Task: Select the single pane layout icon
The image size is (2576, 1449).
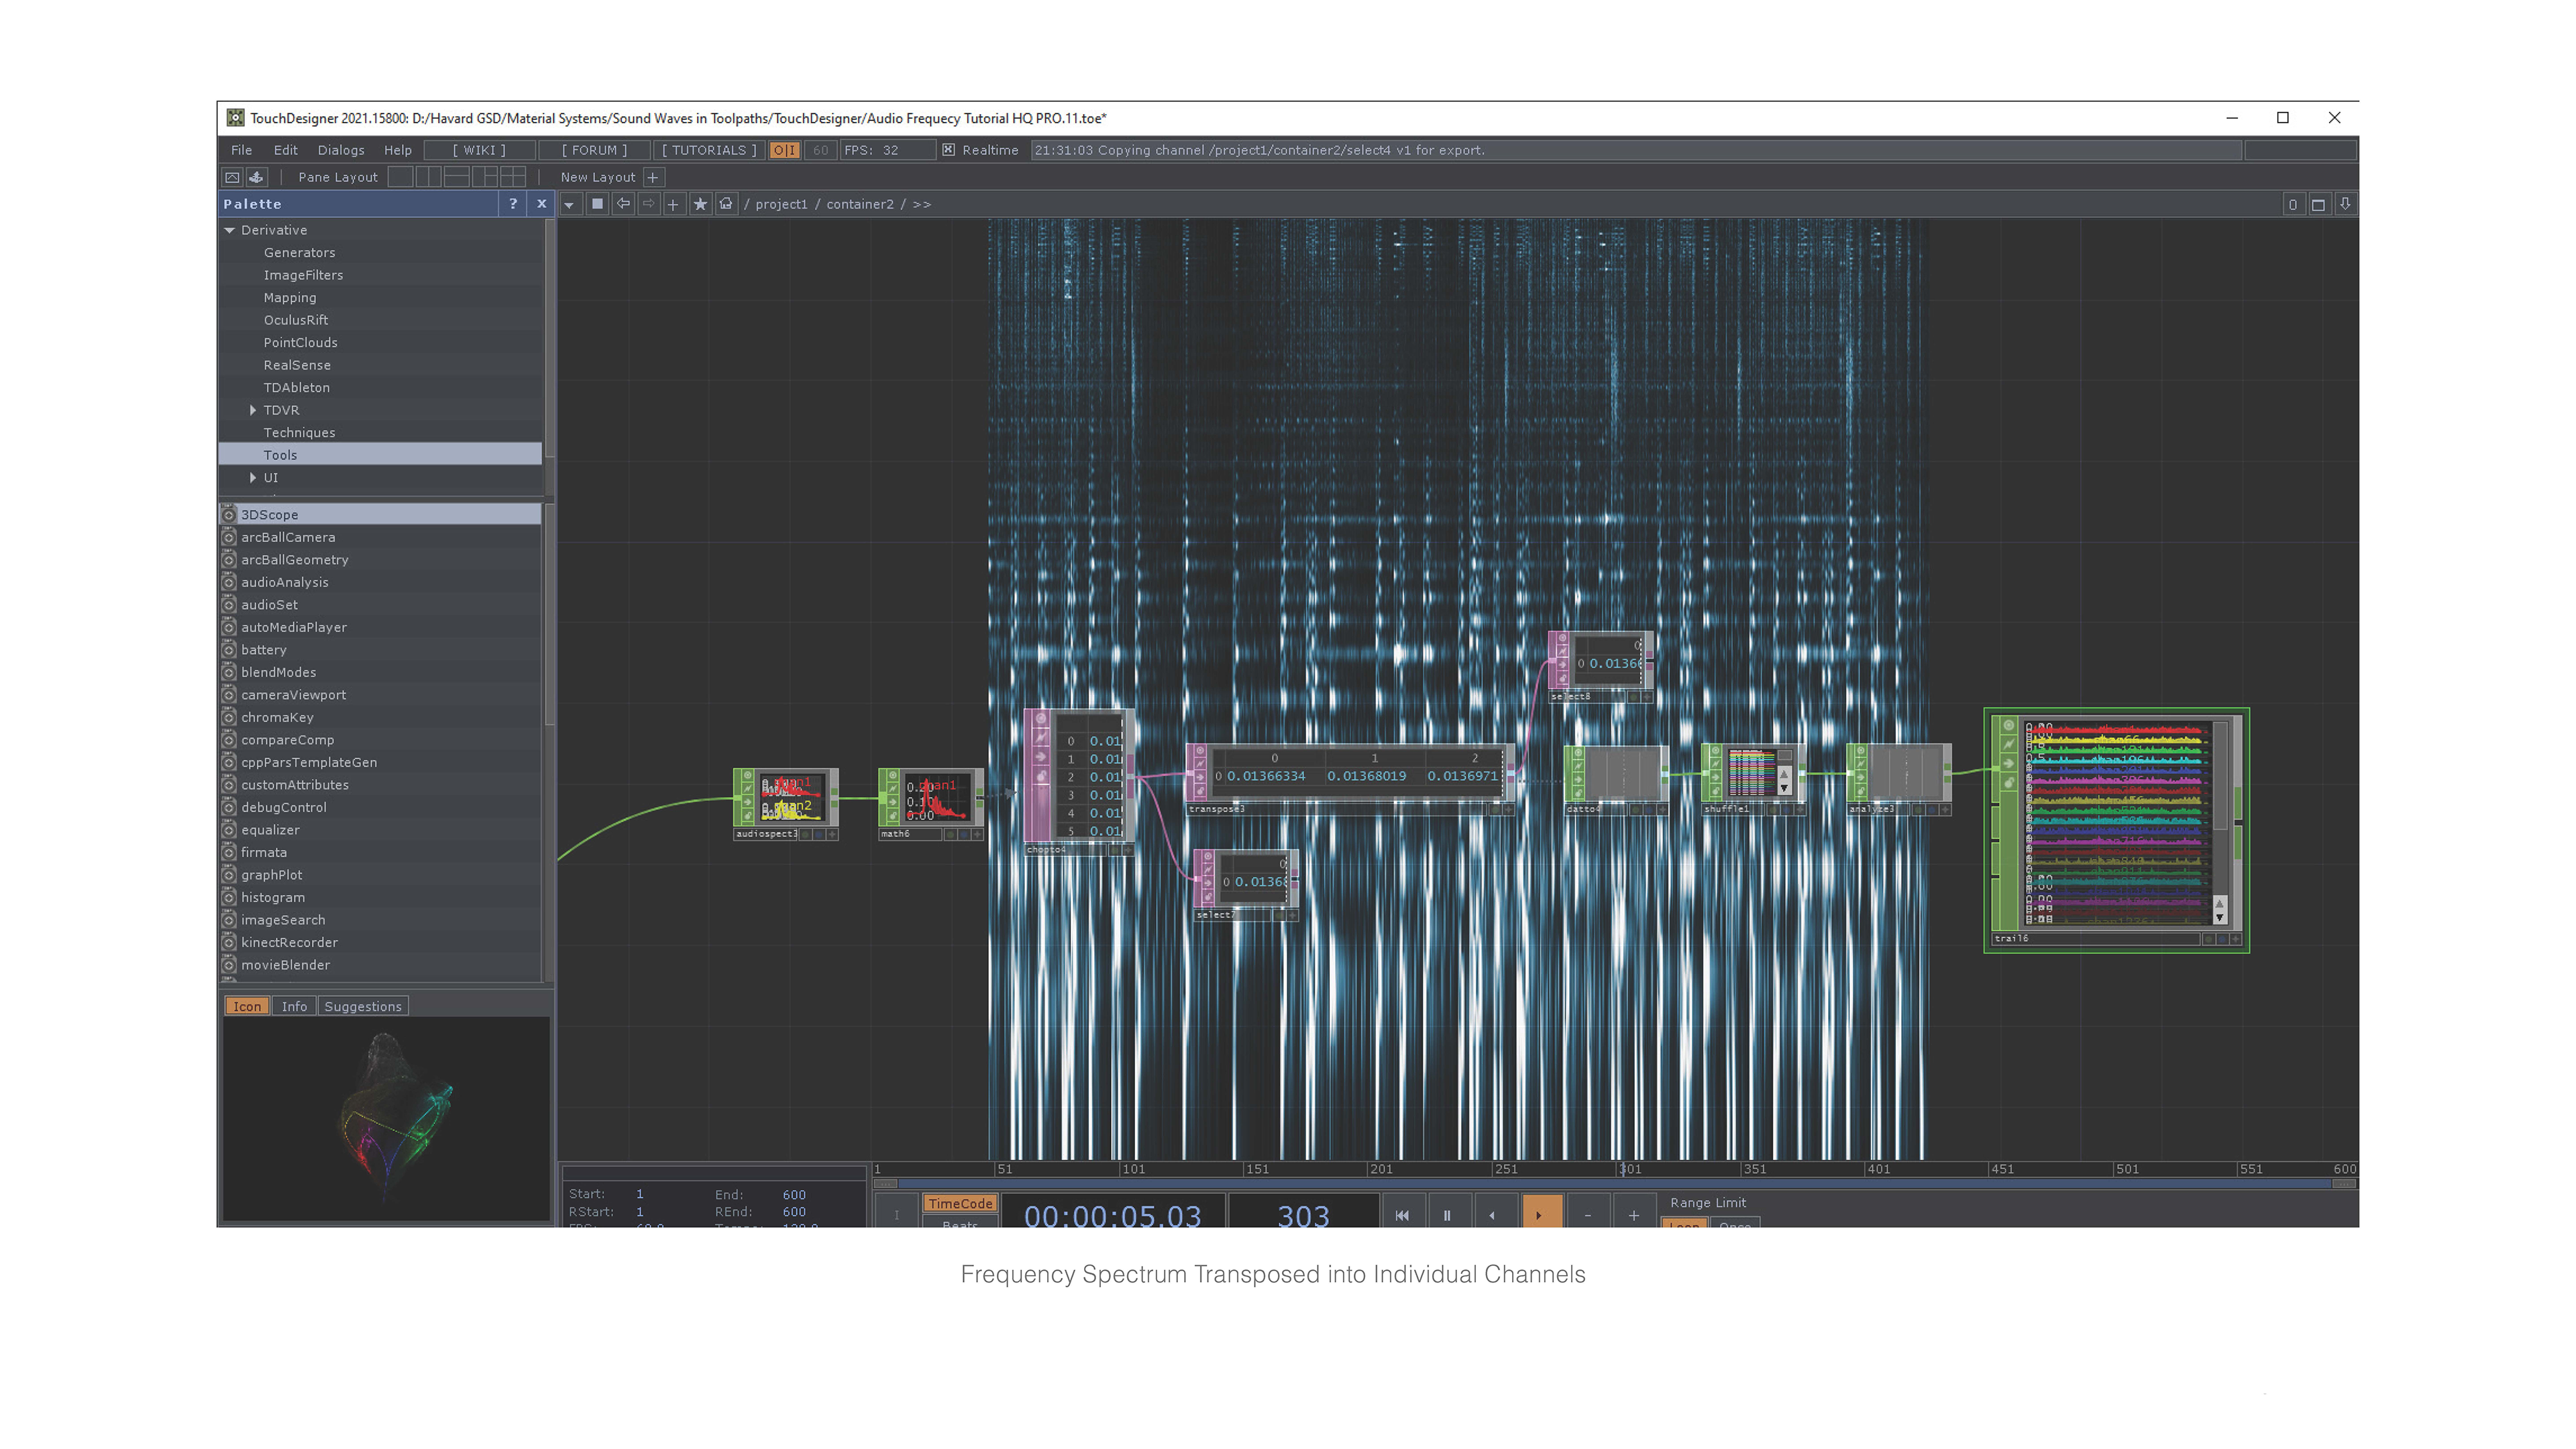Action: [x=400, y=177]
